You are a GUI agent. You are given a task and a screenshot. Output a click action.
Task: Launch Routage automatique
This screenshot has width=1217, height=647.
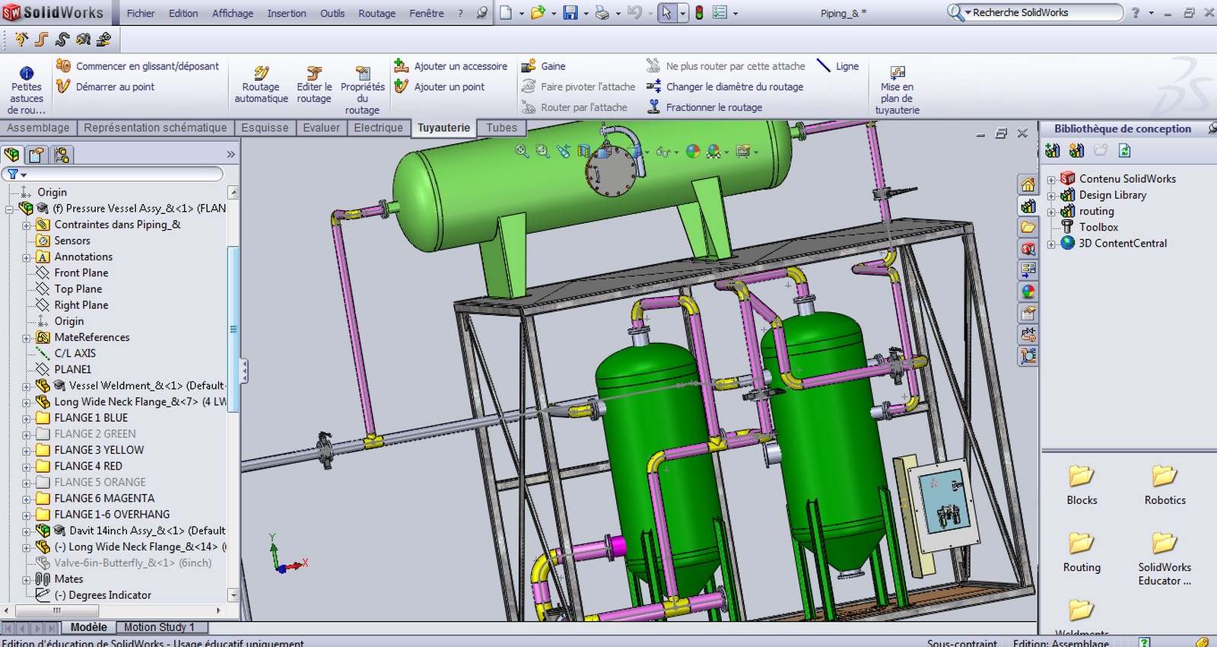(x=261, y=85)
